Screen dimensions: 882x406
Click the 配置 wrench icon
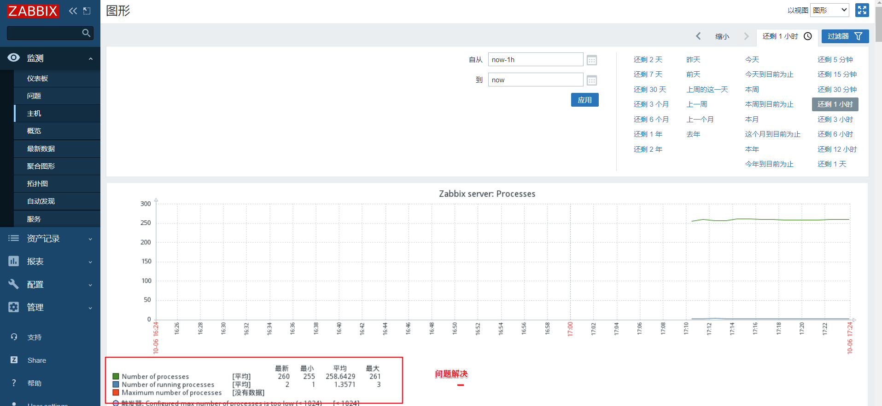click(14, 284)
